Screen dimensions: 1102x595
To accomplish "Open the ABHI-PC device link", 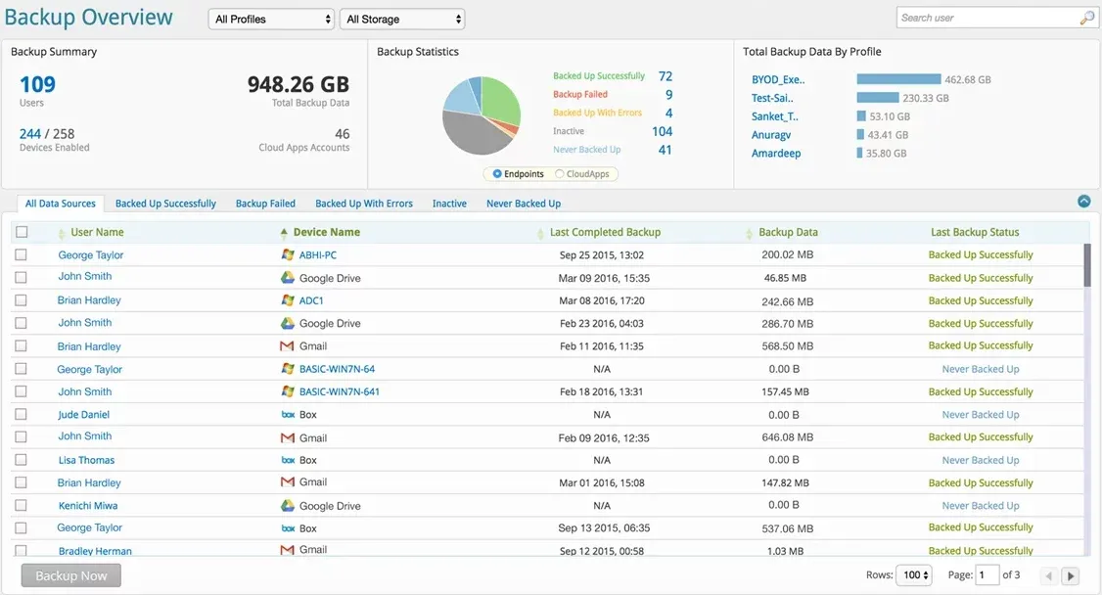I will [x=318, y=254].
